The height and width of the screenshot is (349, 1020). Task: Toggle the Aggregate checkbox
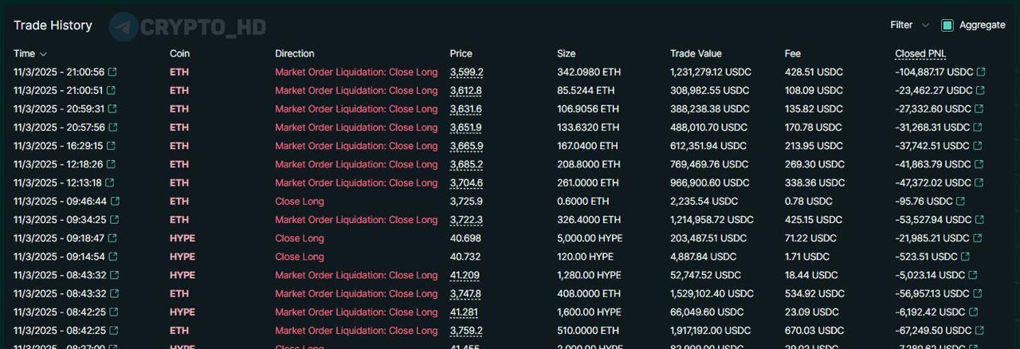947,25
